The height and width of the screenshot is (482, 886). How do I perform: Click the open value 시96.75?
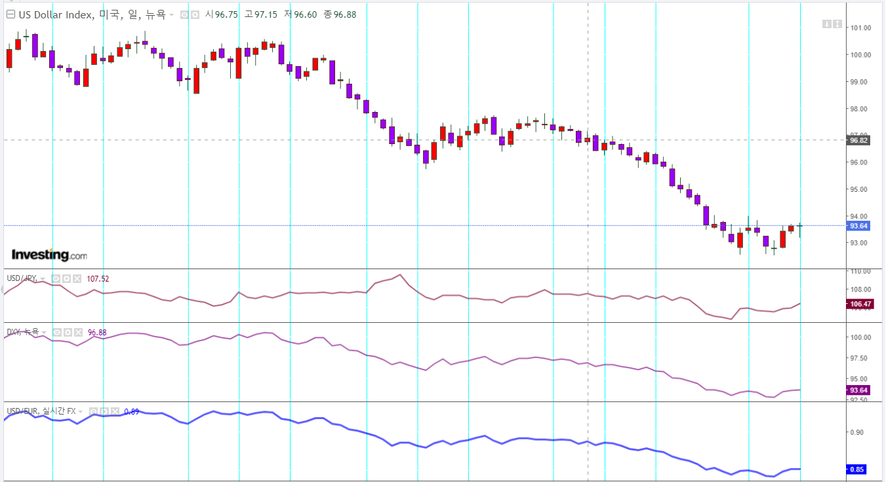click(x=222, y=14)
